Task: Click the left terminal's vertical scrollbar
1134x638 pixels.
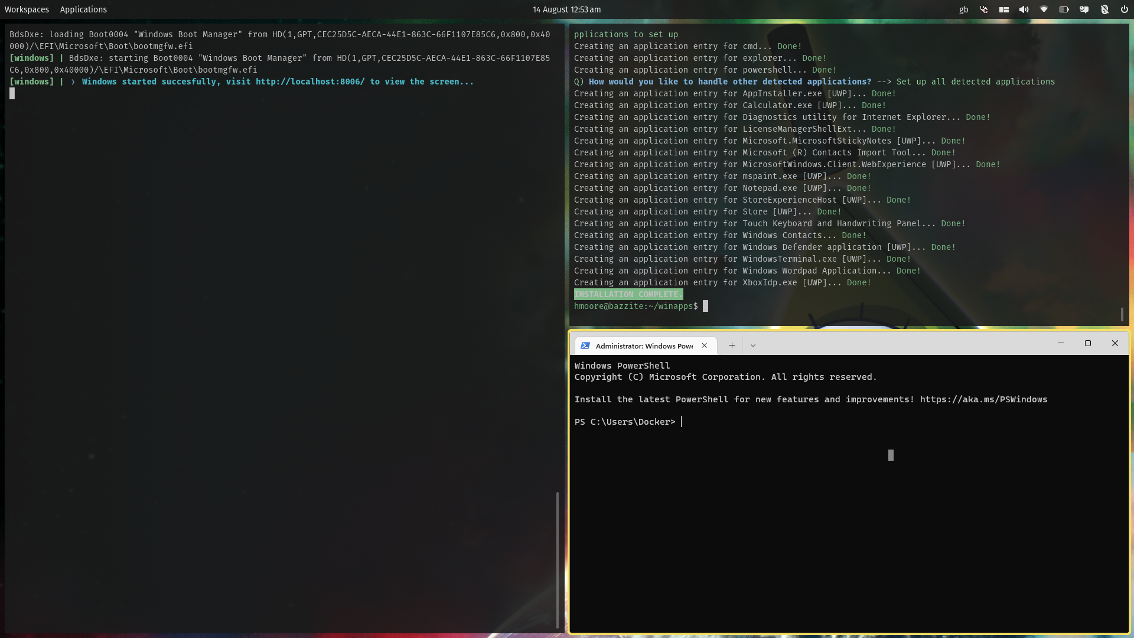Action: click(557, 559)
